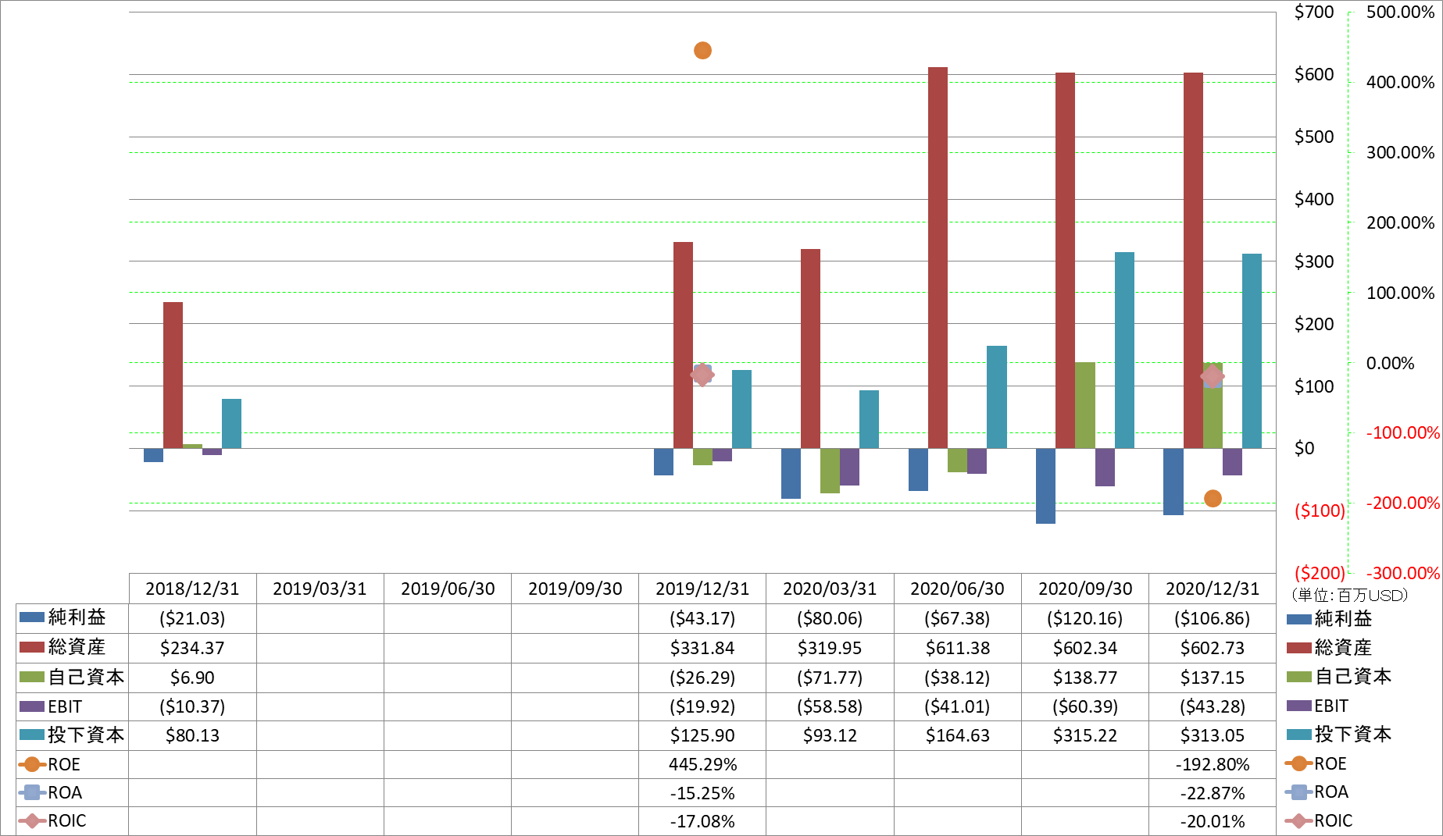Click the ROIC marker icon in the table legend

coord(32,820)
